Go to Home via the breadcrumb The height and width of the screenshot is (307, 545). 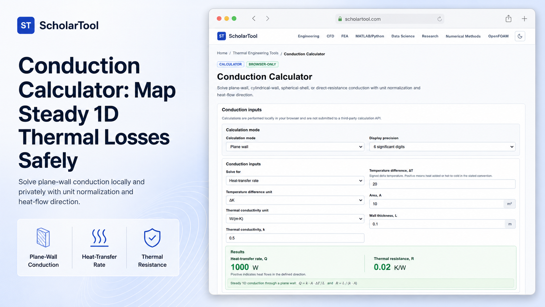pyautogui.click(x=222, y=53)
